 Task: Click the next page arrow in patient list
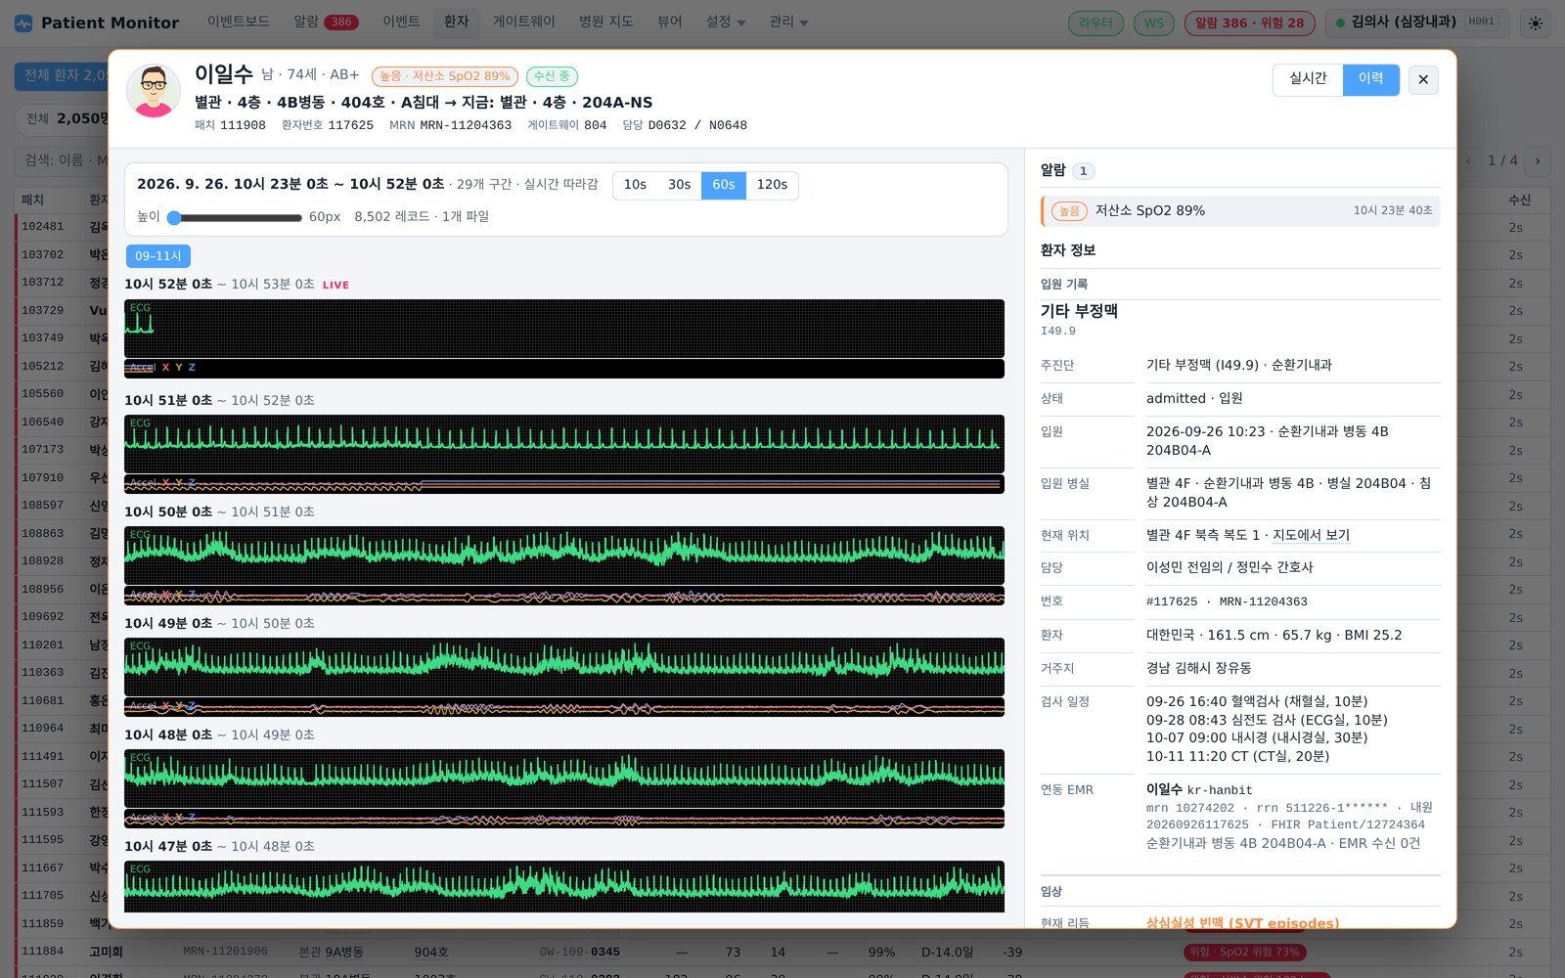click(1538, 161)
